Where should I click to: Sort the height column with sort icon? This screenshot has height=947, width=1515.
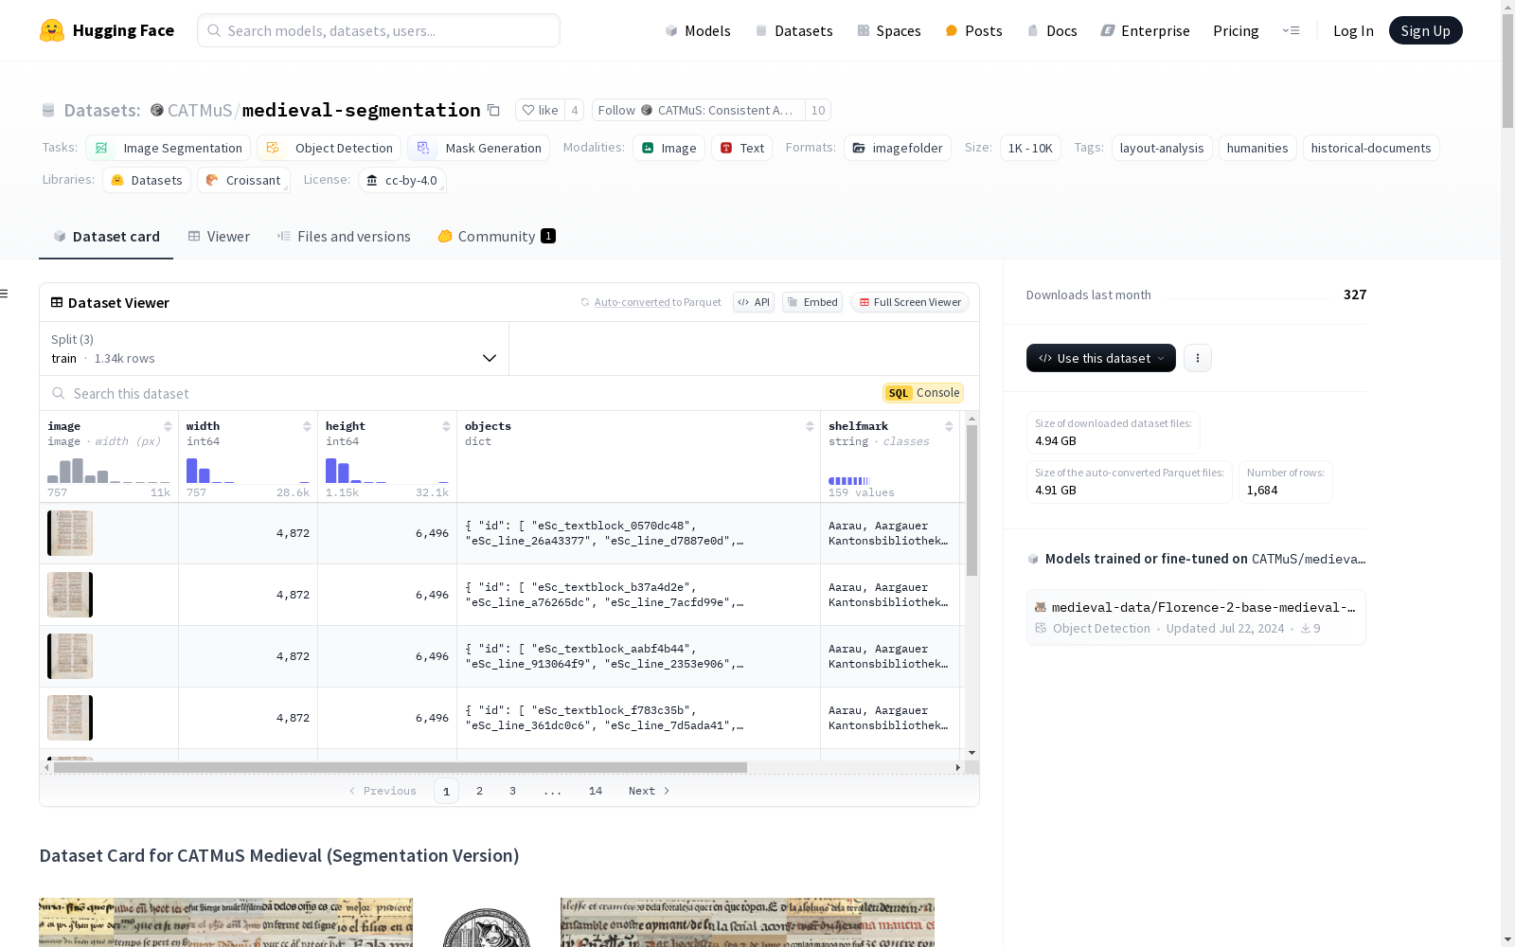tap(446, 426)
